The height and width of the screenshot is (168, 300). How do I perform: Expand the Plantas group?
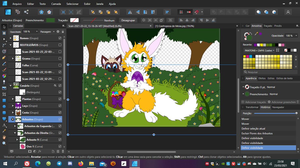(x=13, y=99)
